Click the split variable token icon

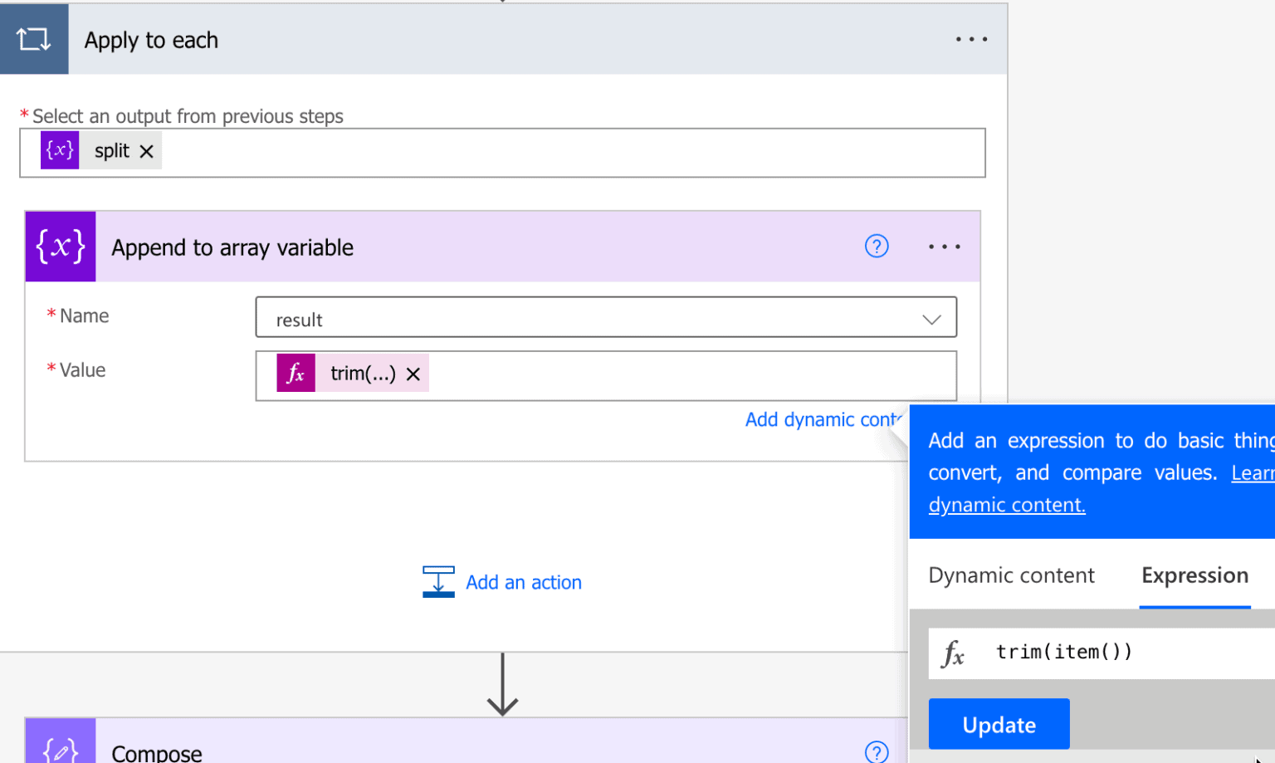(x=60, y=150)
